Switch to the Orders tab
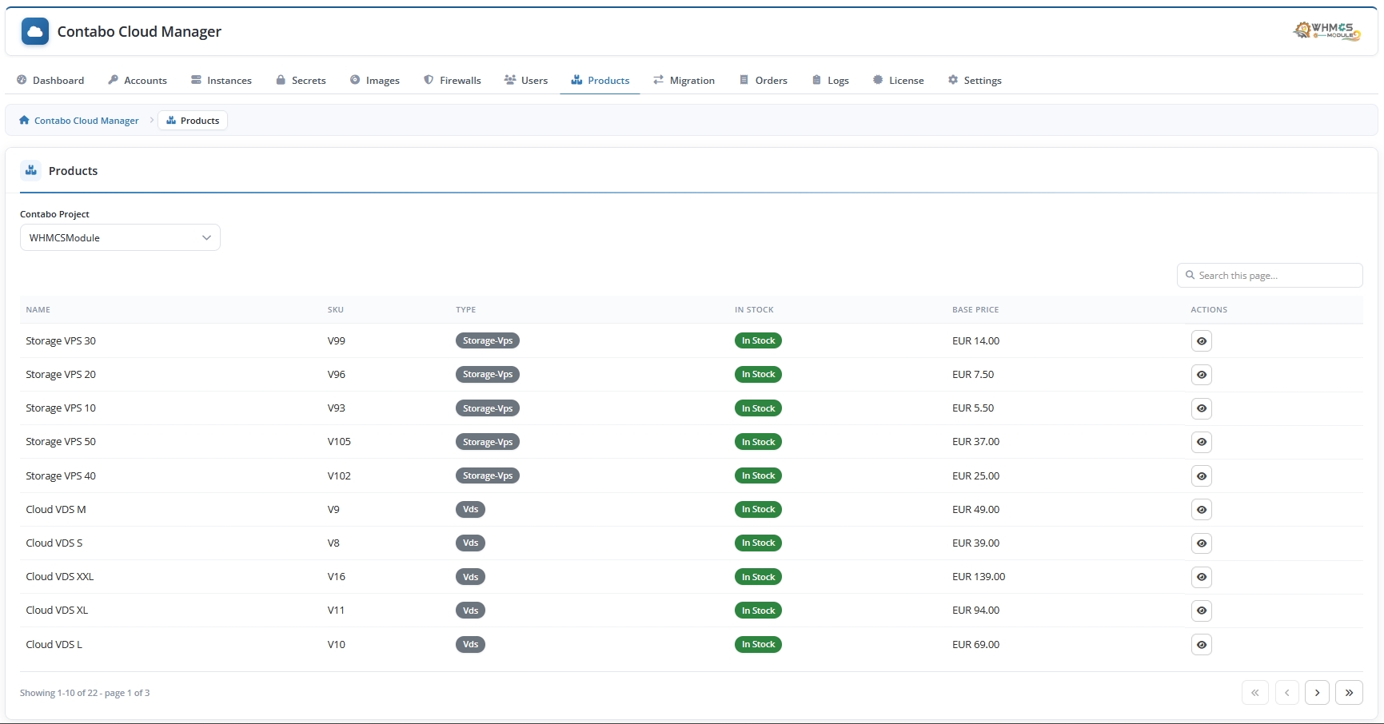The image size is (1384, 724). (x=764, y=80)
